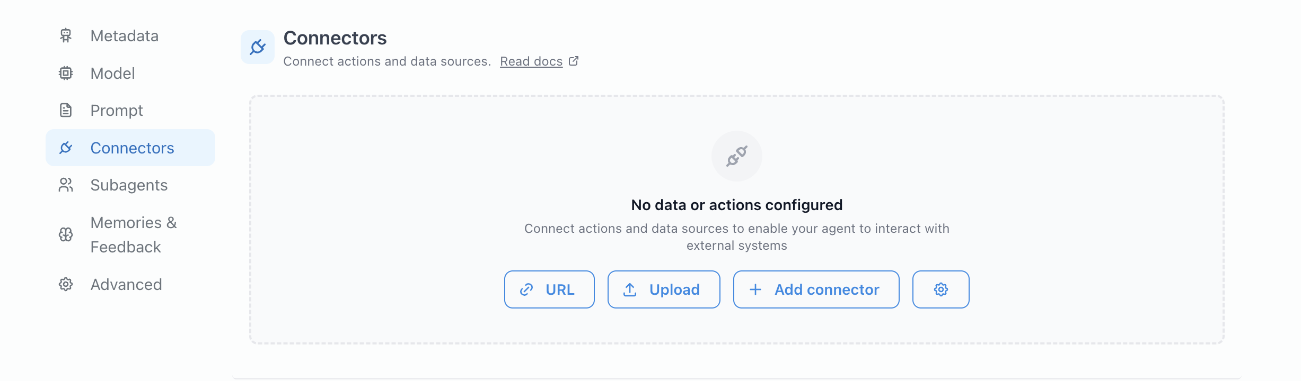1301x381 pixels.
Task: Select the Metadata icon in the sidebar
Action: (x=66, y=36)
